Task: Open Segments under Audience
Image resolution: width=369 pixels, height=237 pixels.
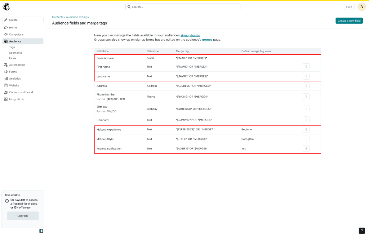Action: tap(15, 53)
